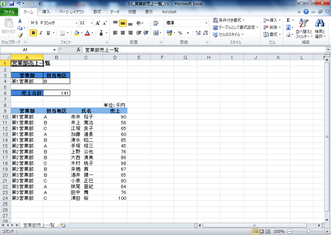Screen dimensions: 331x235
Task: Toggle Bold formatting
Action: 34,33
